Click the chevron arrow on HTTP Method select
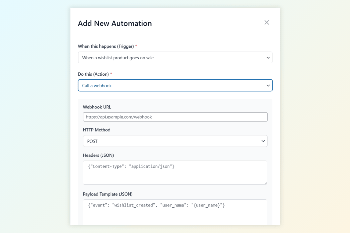 point(263,141)
